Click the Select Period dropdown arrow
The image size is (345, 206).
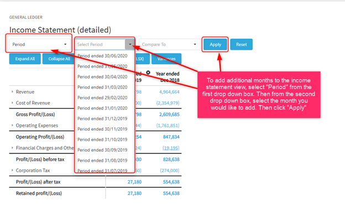point(130,44)
